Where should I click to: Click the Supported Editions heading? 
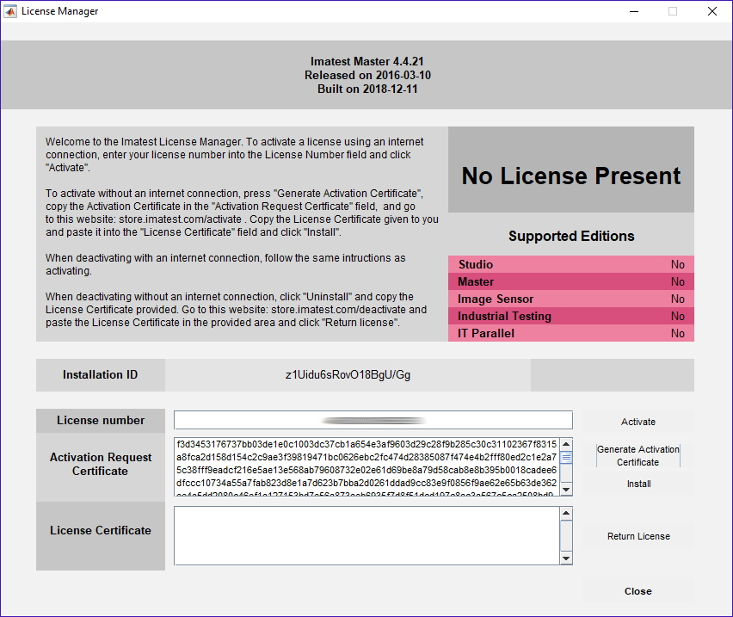click(x=571, y=236)
